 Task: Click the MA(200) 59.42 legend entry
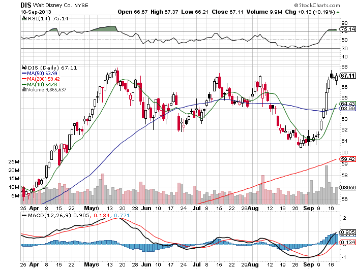(x=41, y=79)
